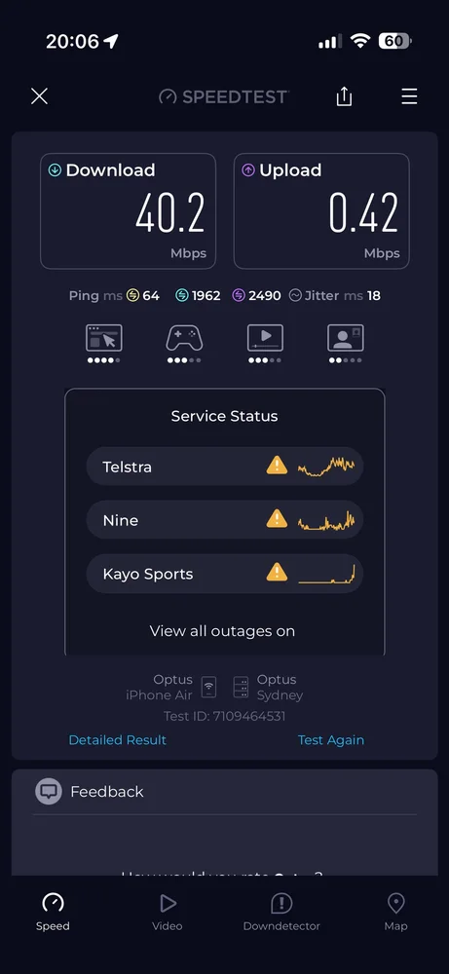Tap the share icon in header
The width and height of the screenshot is (449, 974).
pos(344,96)
